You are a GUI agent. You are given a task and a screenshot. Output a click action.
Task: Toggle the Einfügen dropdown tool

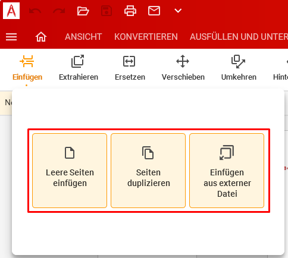[27, 68]
